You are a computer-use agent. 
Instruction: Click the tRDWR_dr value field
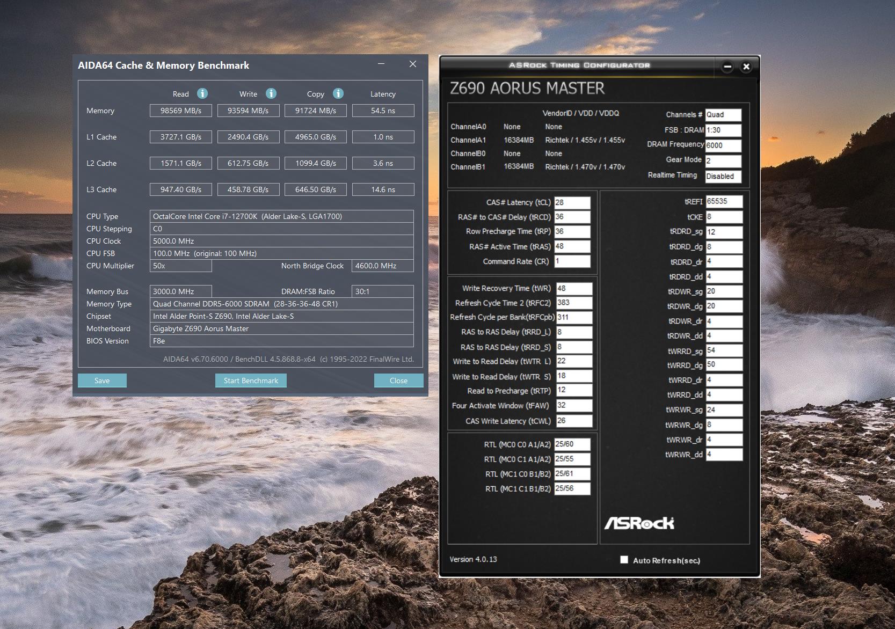[724, 321]
